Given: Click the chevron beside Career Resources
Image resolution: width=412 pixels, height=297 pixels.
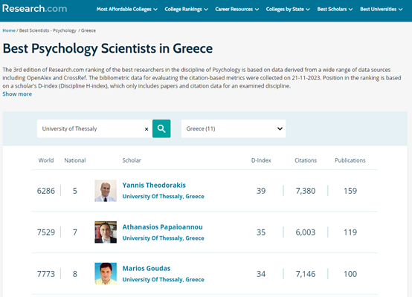Looking at the screenshot, I should [257, 10].
